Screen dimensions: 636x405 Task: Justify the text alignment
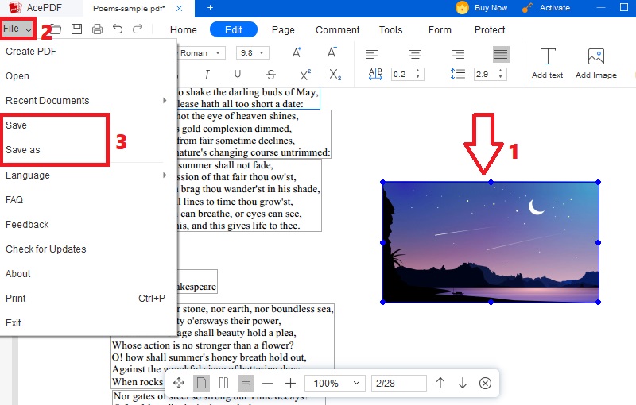coord(501,54)
